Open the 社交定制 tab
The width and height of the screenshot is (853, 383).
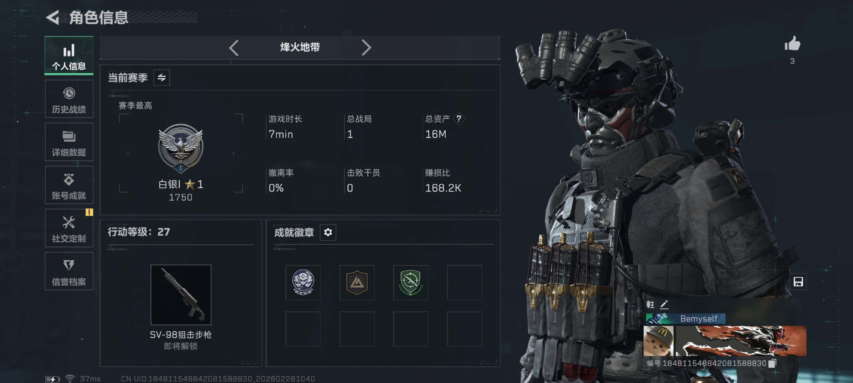(69, 228)
